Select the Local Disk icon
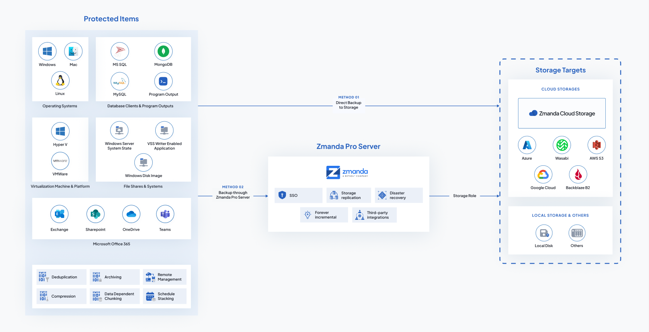This screenshot has width=649, height=332. tap(544, 233)
